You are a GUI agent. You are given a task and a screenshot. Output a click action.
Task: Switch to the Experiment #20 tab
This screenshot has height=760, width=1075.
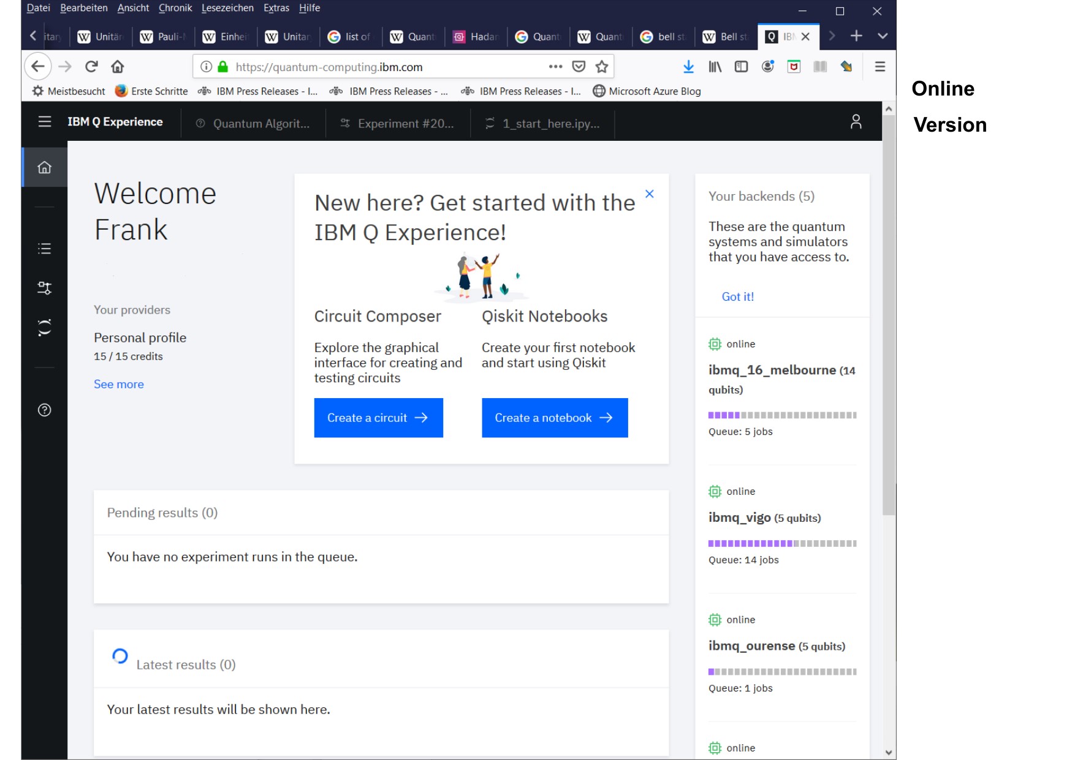(398, 124)
